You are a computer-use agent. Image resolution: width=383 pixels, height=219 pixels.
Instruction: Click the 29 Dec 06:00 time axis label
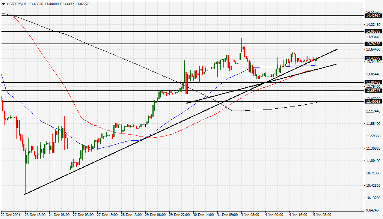(155, 215)
